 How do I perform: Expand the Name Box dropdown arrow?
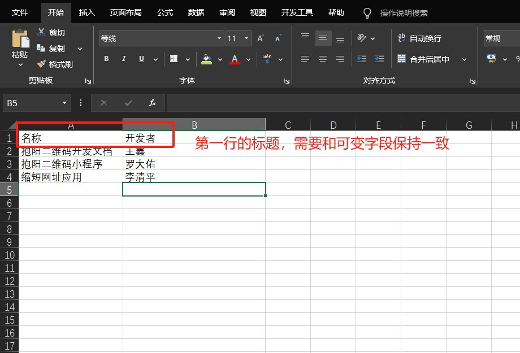click(x=64, y=103)
